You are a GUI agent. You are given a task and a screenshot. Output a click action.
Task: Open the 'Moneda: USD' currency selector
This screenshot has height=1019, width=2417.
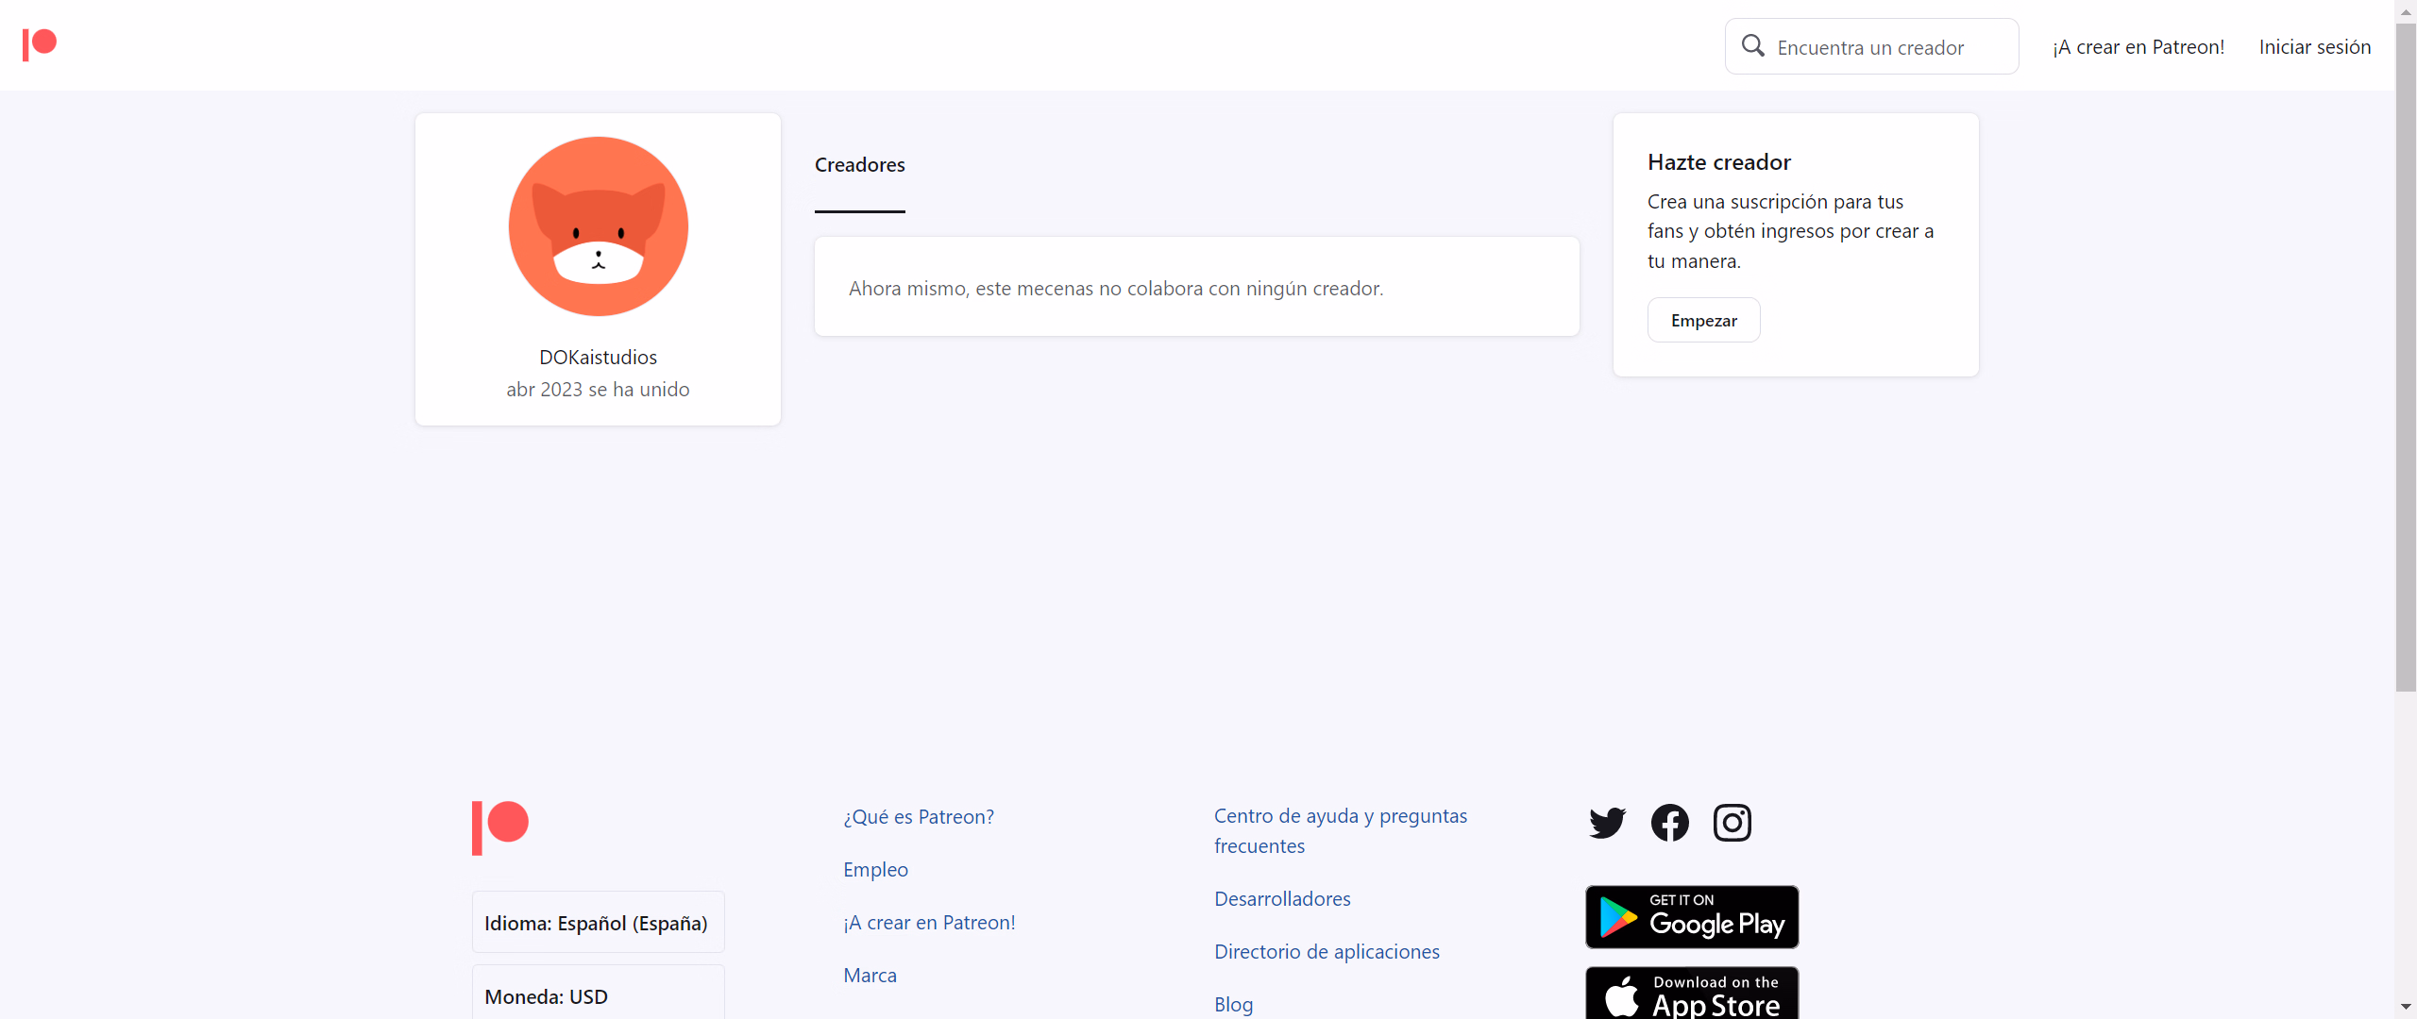[x=599, y=994]
